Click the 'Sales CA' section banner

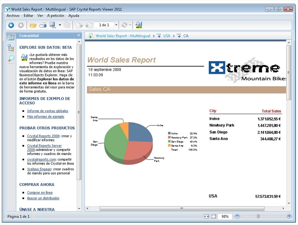pyautogui.click(x=186, y=90)
